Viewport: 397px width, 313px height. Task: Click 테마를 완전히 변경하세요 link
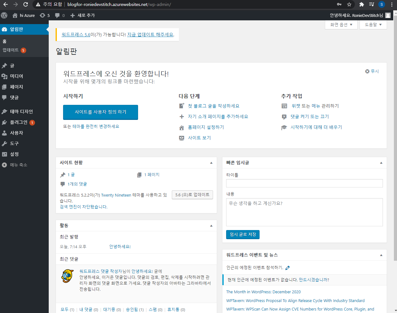tap(96, 126)
